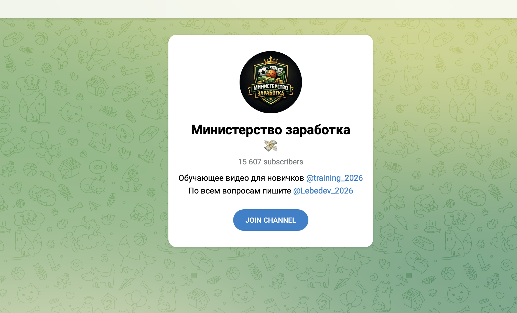
Task: Click the Обучающее видео для новичков text
Action: tap(241, 178)
